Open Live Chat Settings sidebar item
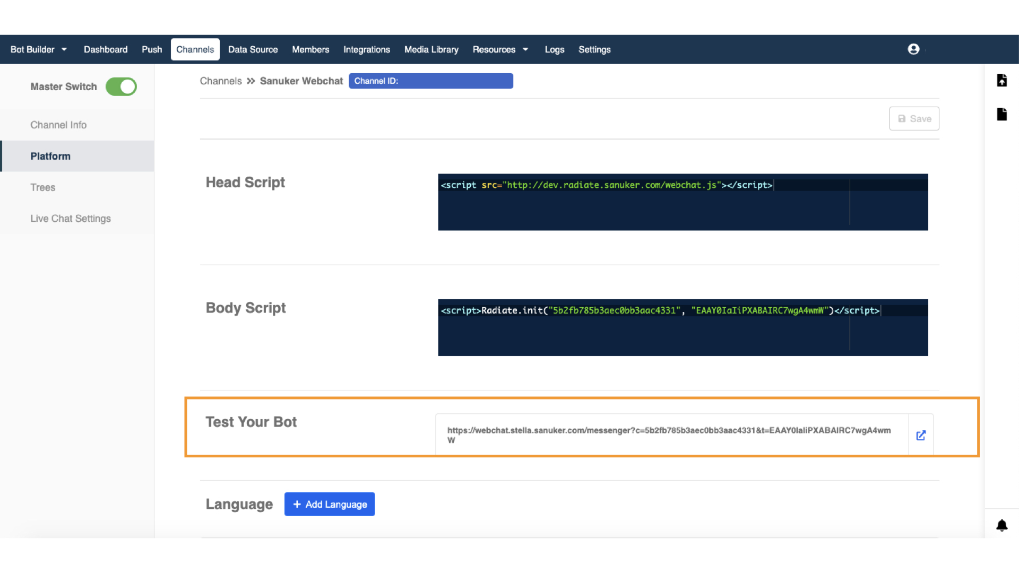The image size is (1019, 573). tap(71, 219)
